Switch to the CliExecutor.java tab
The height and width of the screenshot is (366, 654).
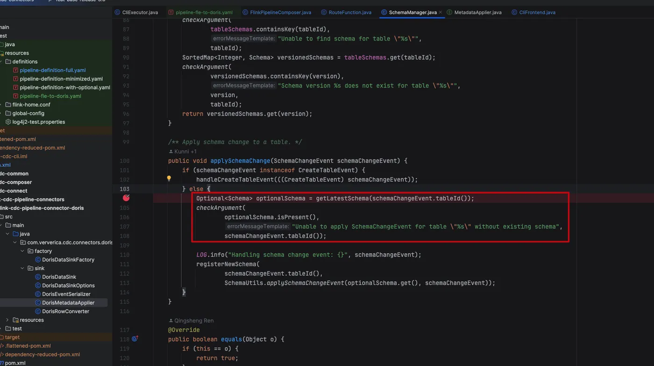click(x=136, y=12)
